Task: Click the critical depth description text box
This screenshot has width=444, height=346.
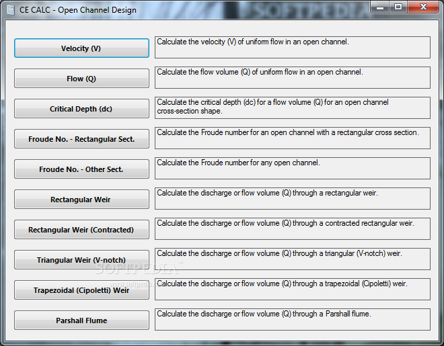Action: 293,108
